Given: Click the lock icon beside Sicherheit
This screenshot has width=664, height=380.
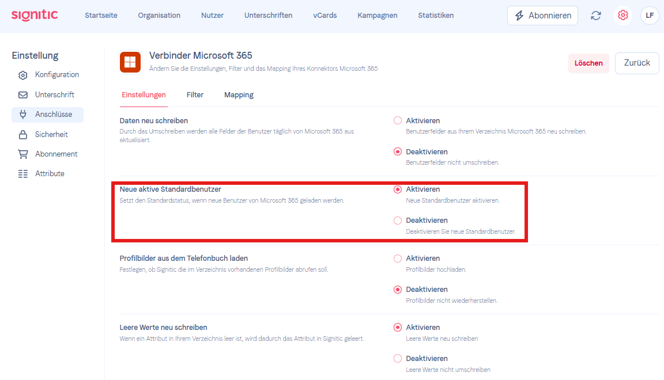Looking at the screenshot, I should [x=23, y=135].
